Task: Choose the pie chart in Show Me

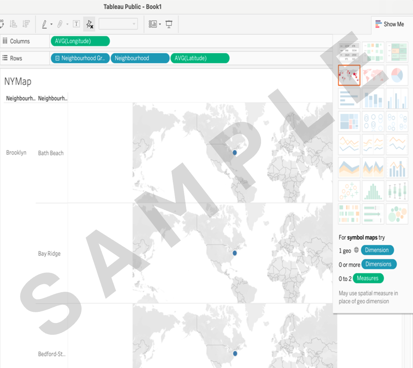Action: (x=397, y=75)
